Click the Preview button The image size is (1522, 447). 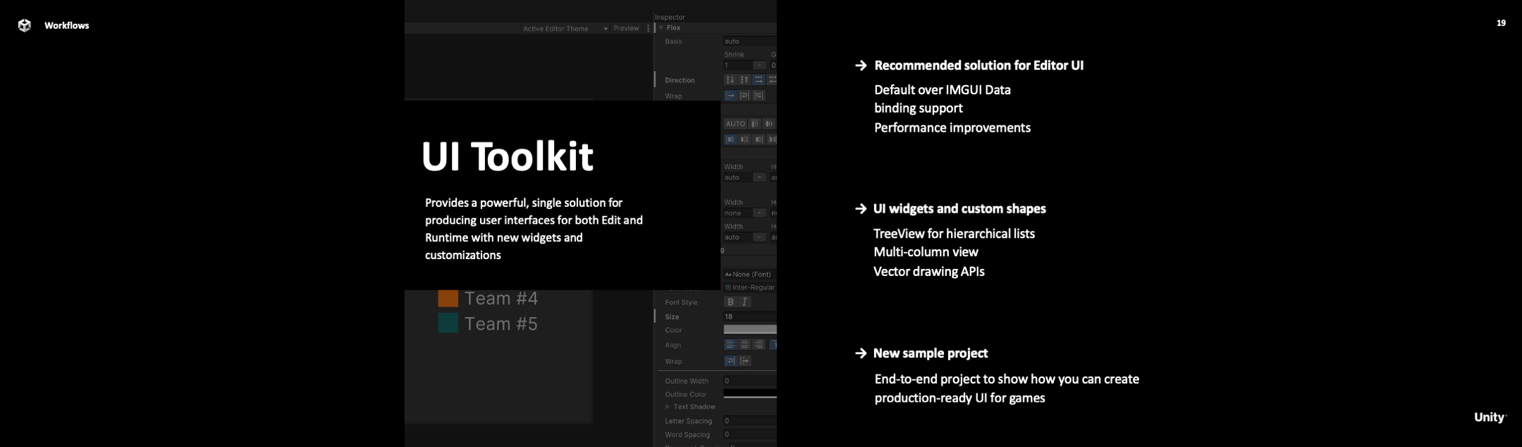tap(626, 28)
